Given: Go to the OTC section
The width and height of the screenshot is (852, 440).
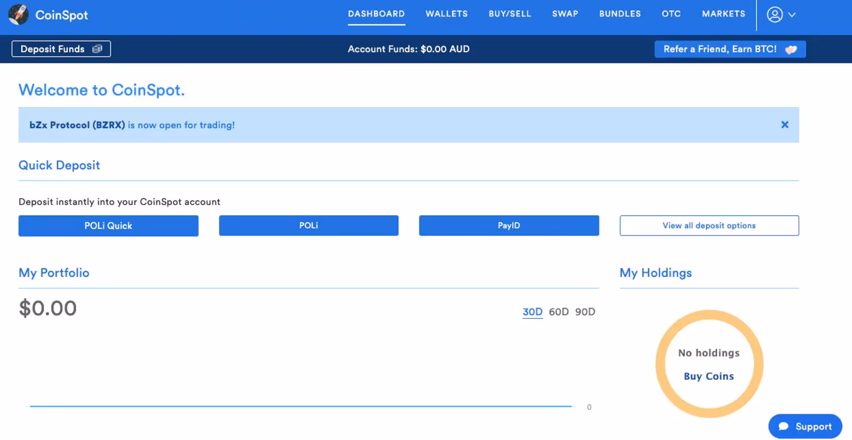Looking at the screenshot, I should 671,14.
